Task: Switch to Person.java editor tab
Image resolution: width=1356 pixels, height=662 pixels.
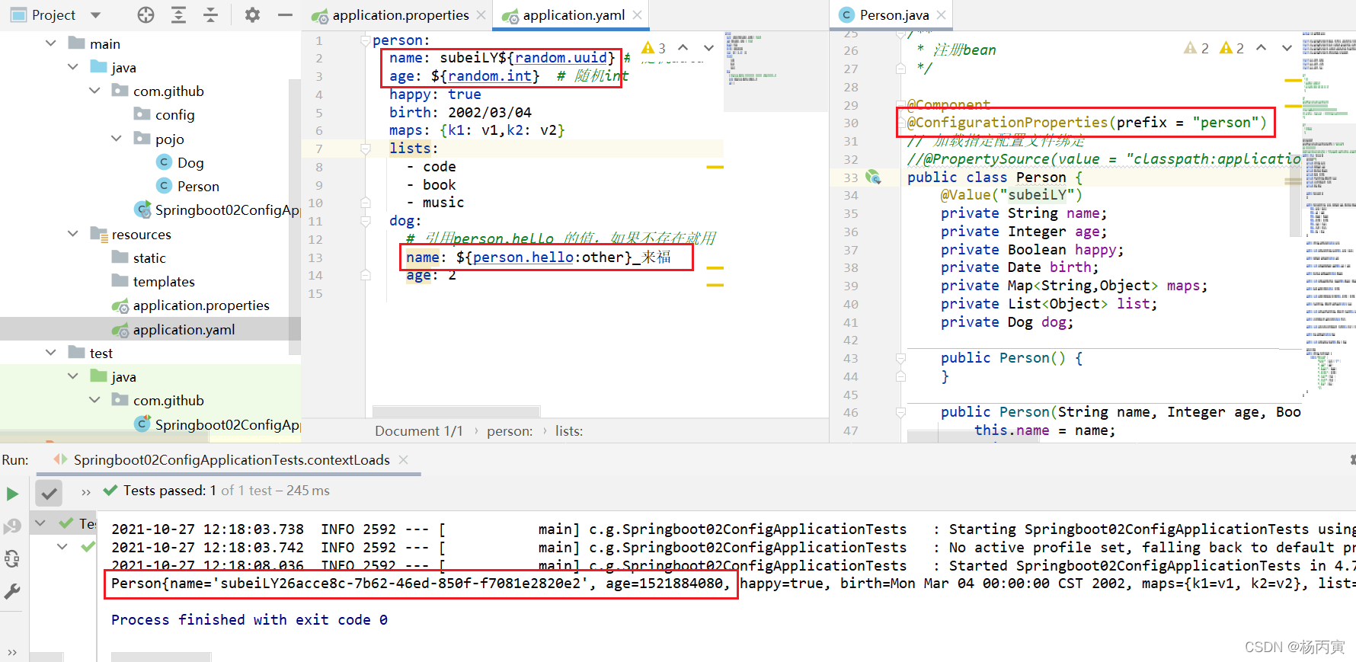Action: point(894,15)
